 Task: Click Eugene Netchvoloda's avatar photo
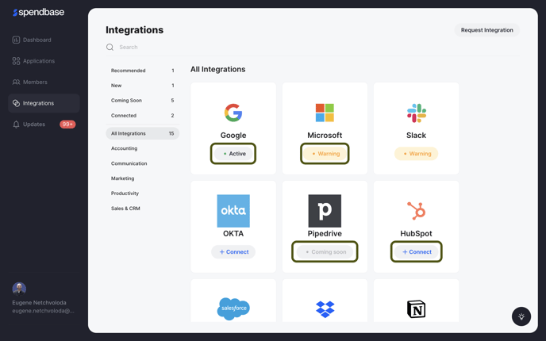(x=19, y=289)
